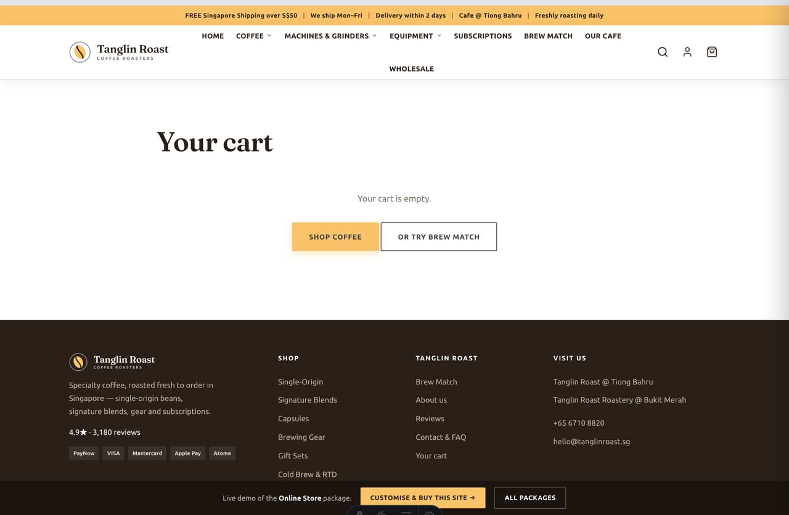Open the Coffee menu label

pos(250,36)
